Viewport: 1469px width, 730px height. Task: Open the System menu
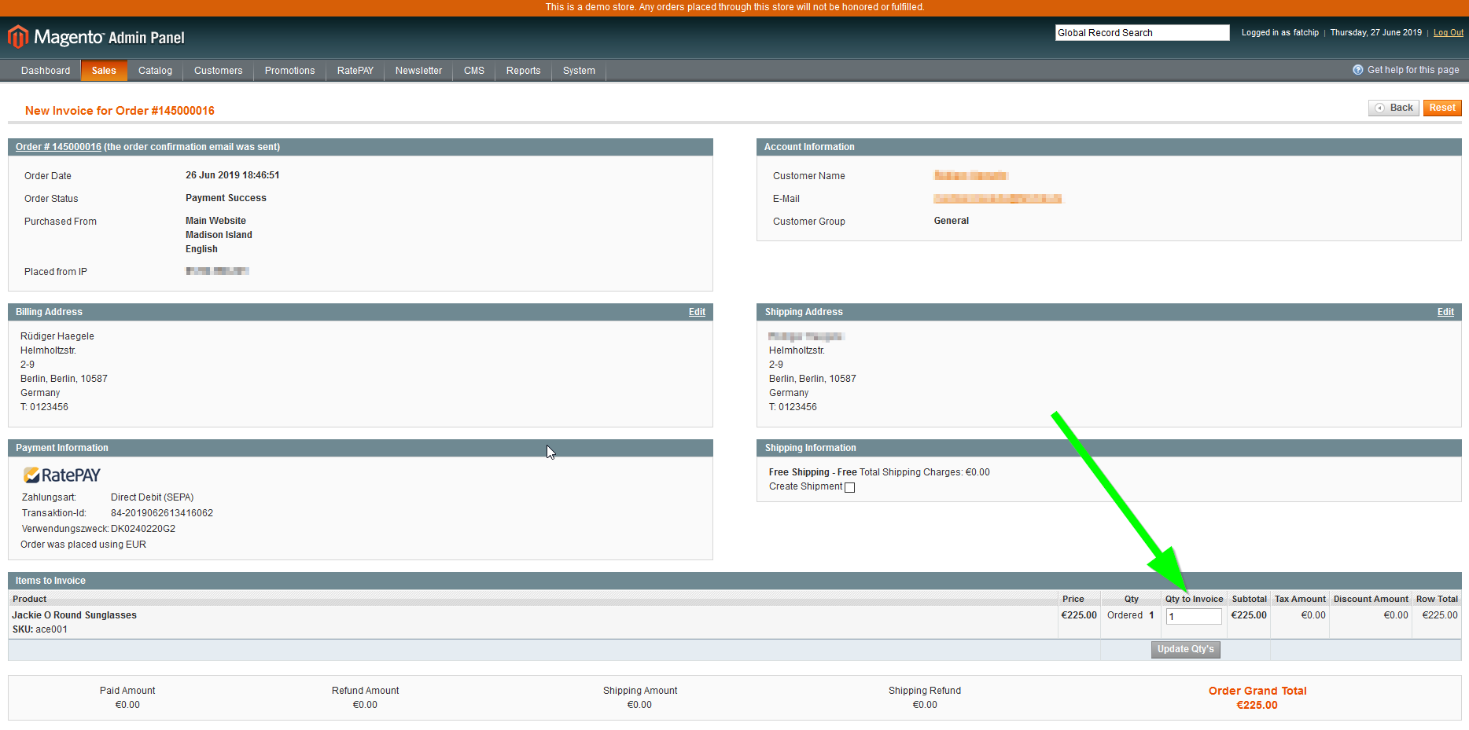[579, 71]
